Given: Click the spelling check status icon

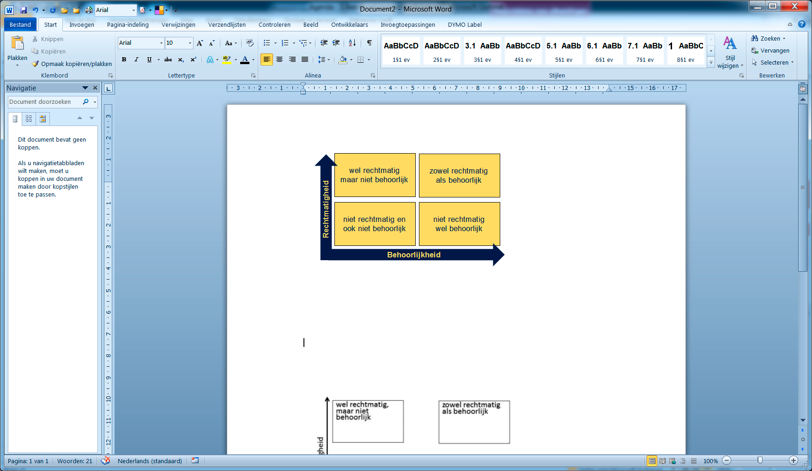Looking at the screenshot, I should tap(105, 460).
